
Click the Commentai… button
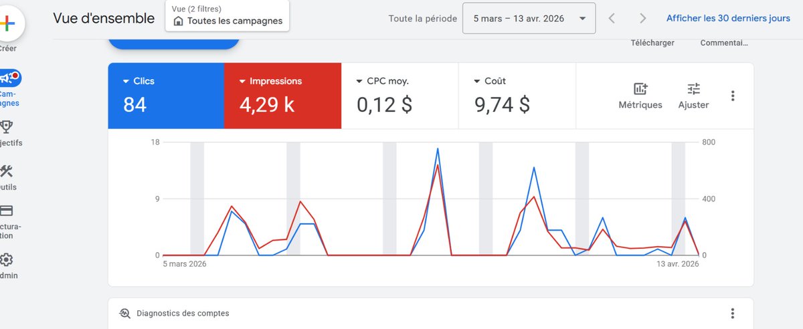tap(724, 43)
